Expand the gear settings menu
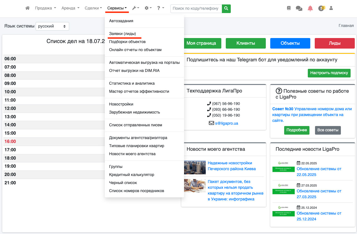 tap(148, 8)
